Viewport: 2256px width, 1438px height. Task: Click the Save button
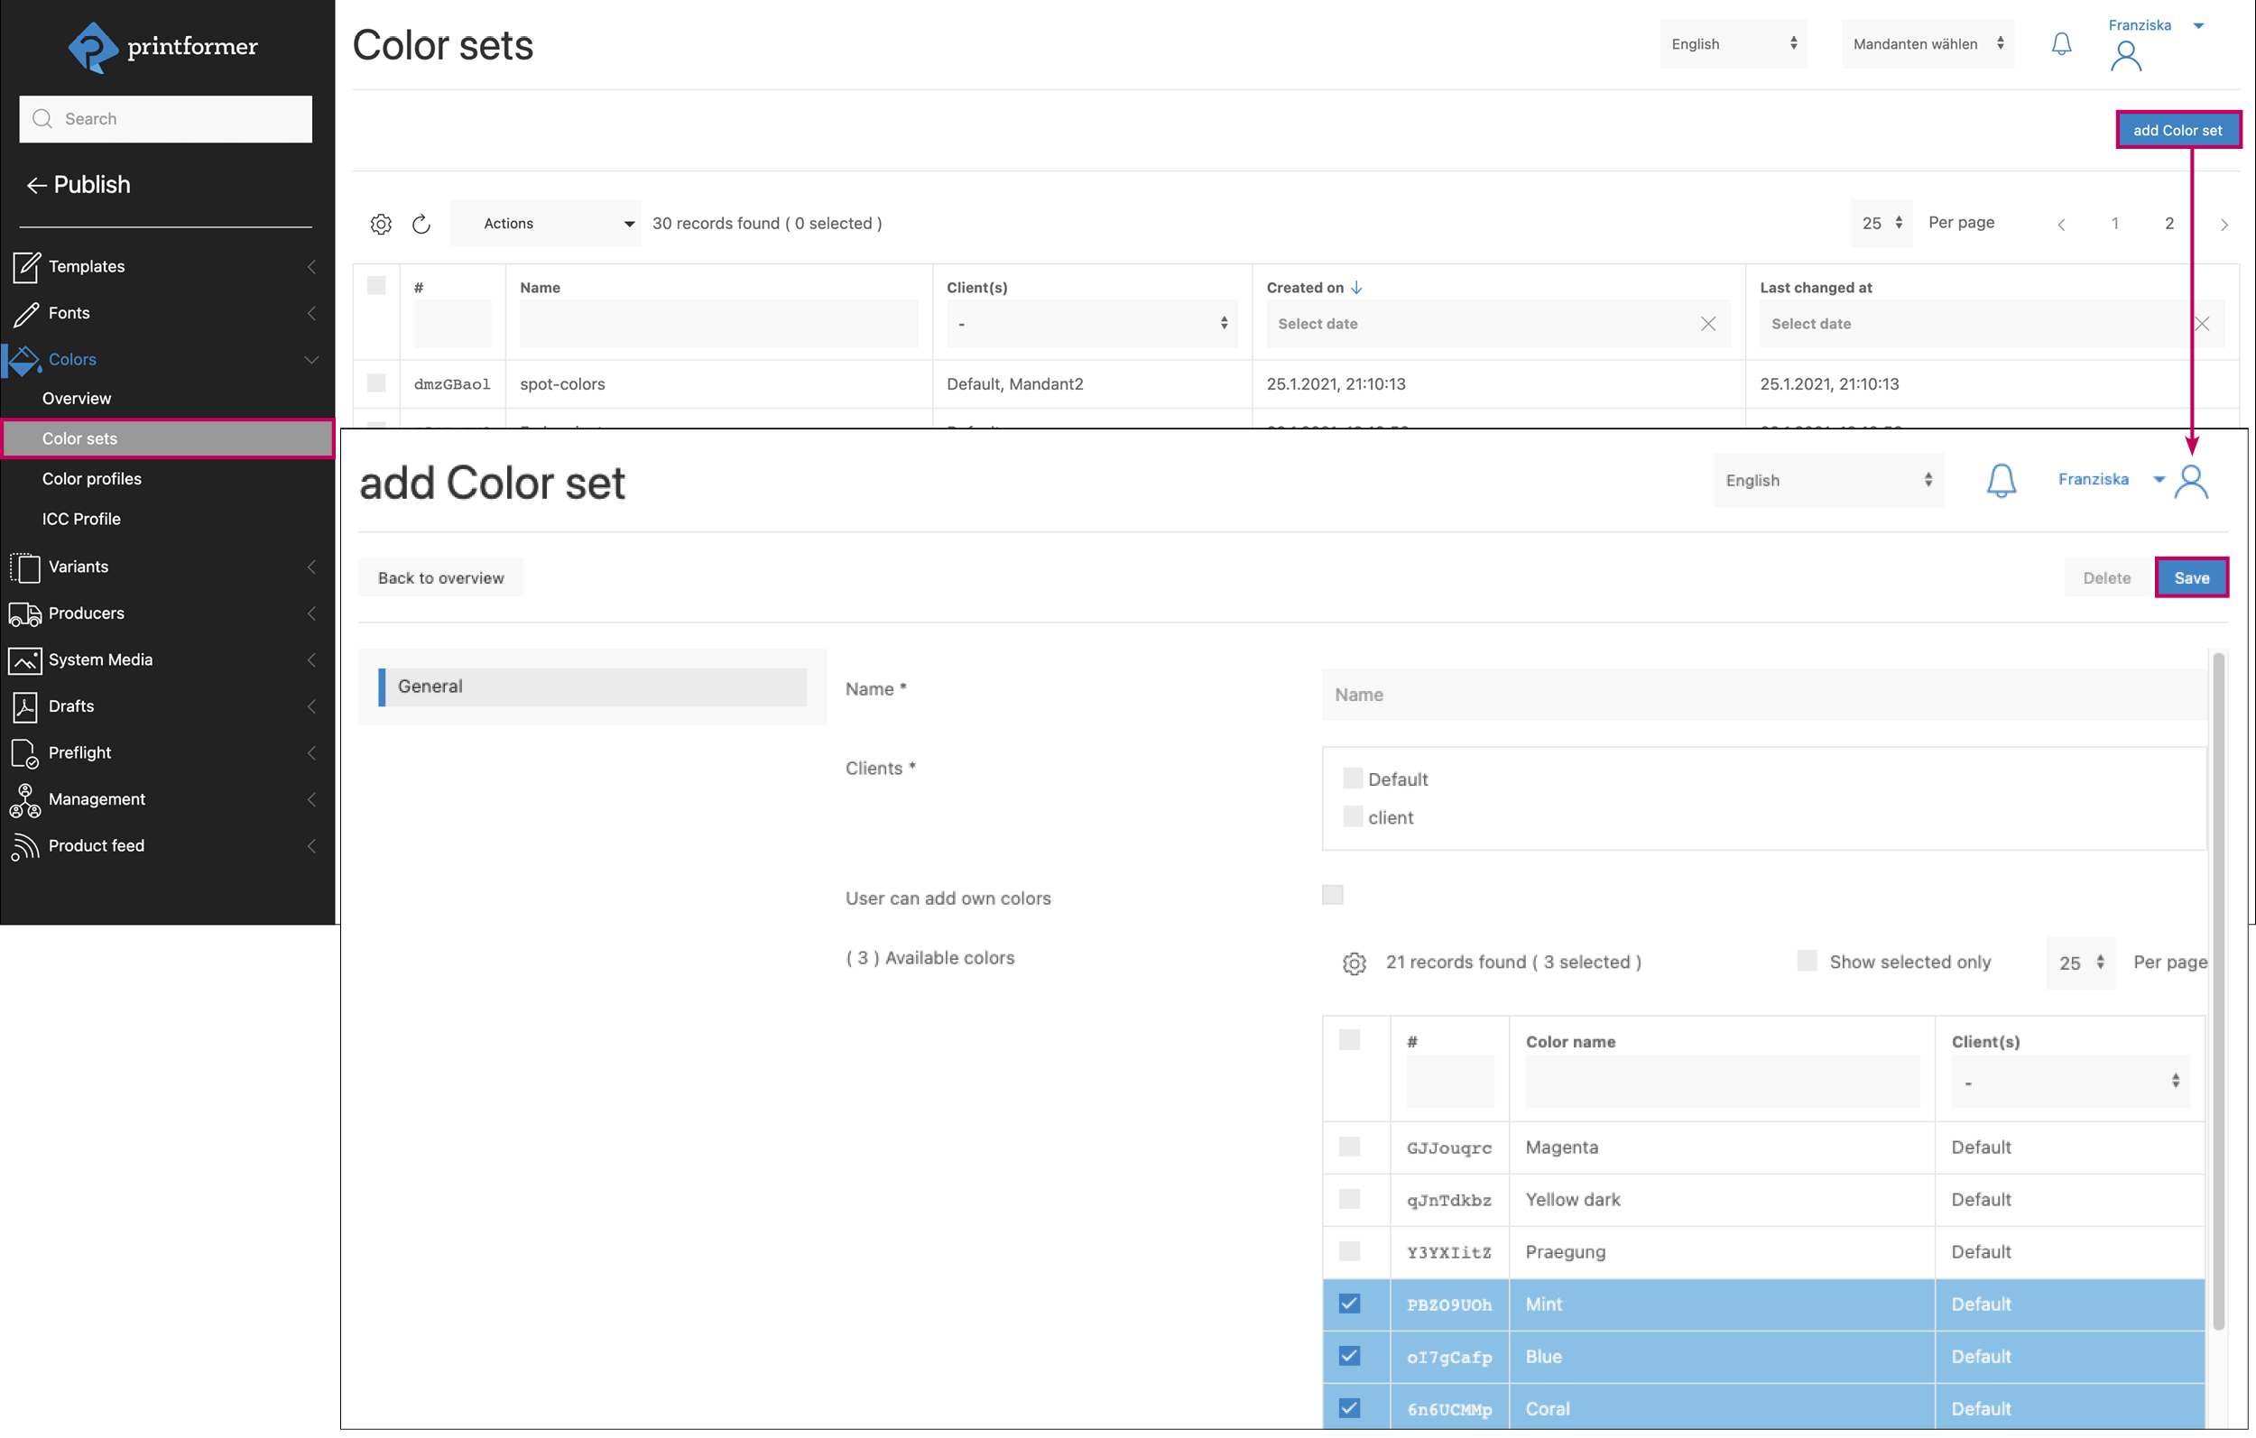[2190, 578]
